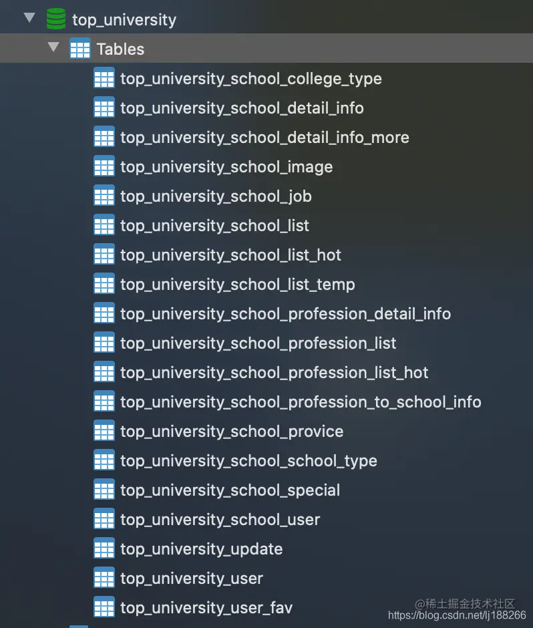
Task: Select table name top_university_school_profession_detail_info
Action: pos(285,314)
